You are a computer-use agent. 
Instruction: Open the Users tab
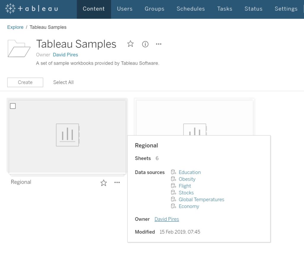(x=125, y=9)
